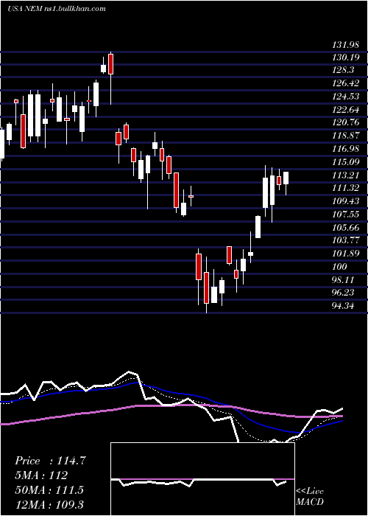This screenshot has width=368, height=516.
Task: Click the tall red candle at the chart high
Action: [x=110, y=64]
